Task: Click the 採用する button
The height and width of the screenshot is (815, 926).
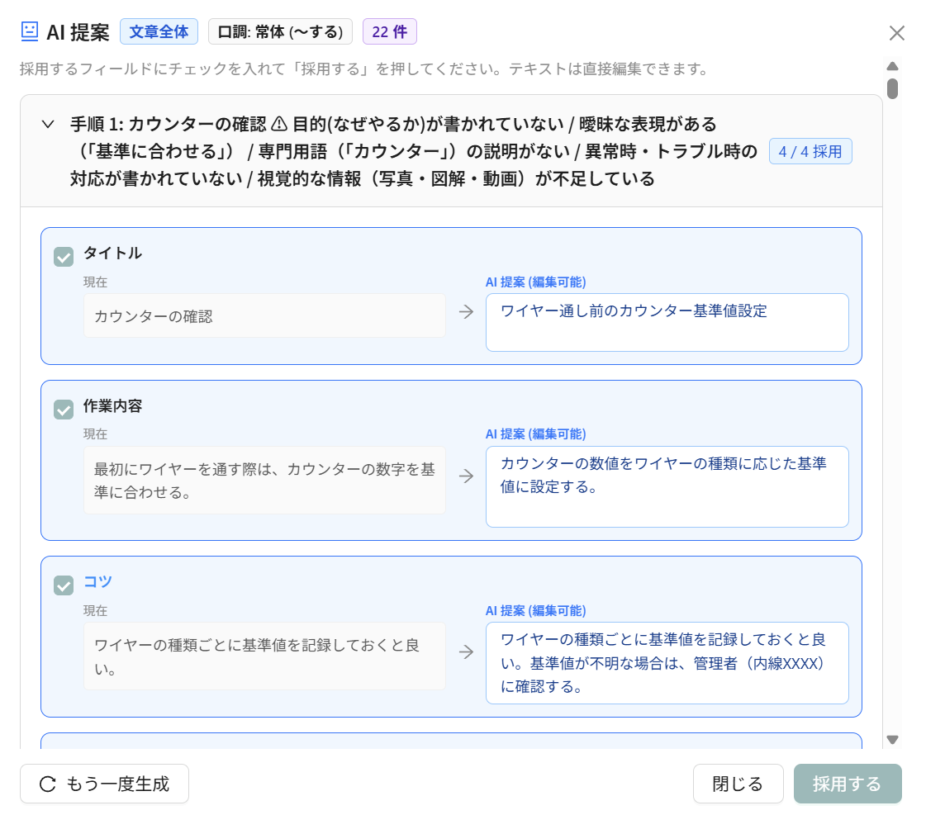Action: tap(848, 784)
